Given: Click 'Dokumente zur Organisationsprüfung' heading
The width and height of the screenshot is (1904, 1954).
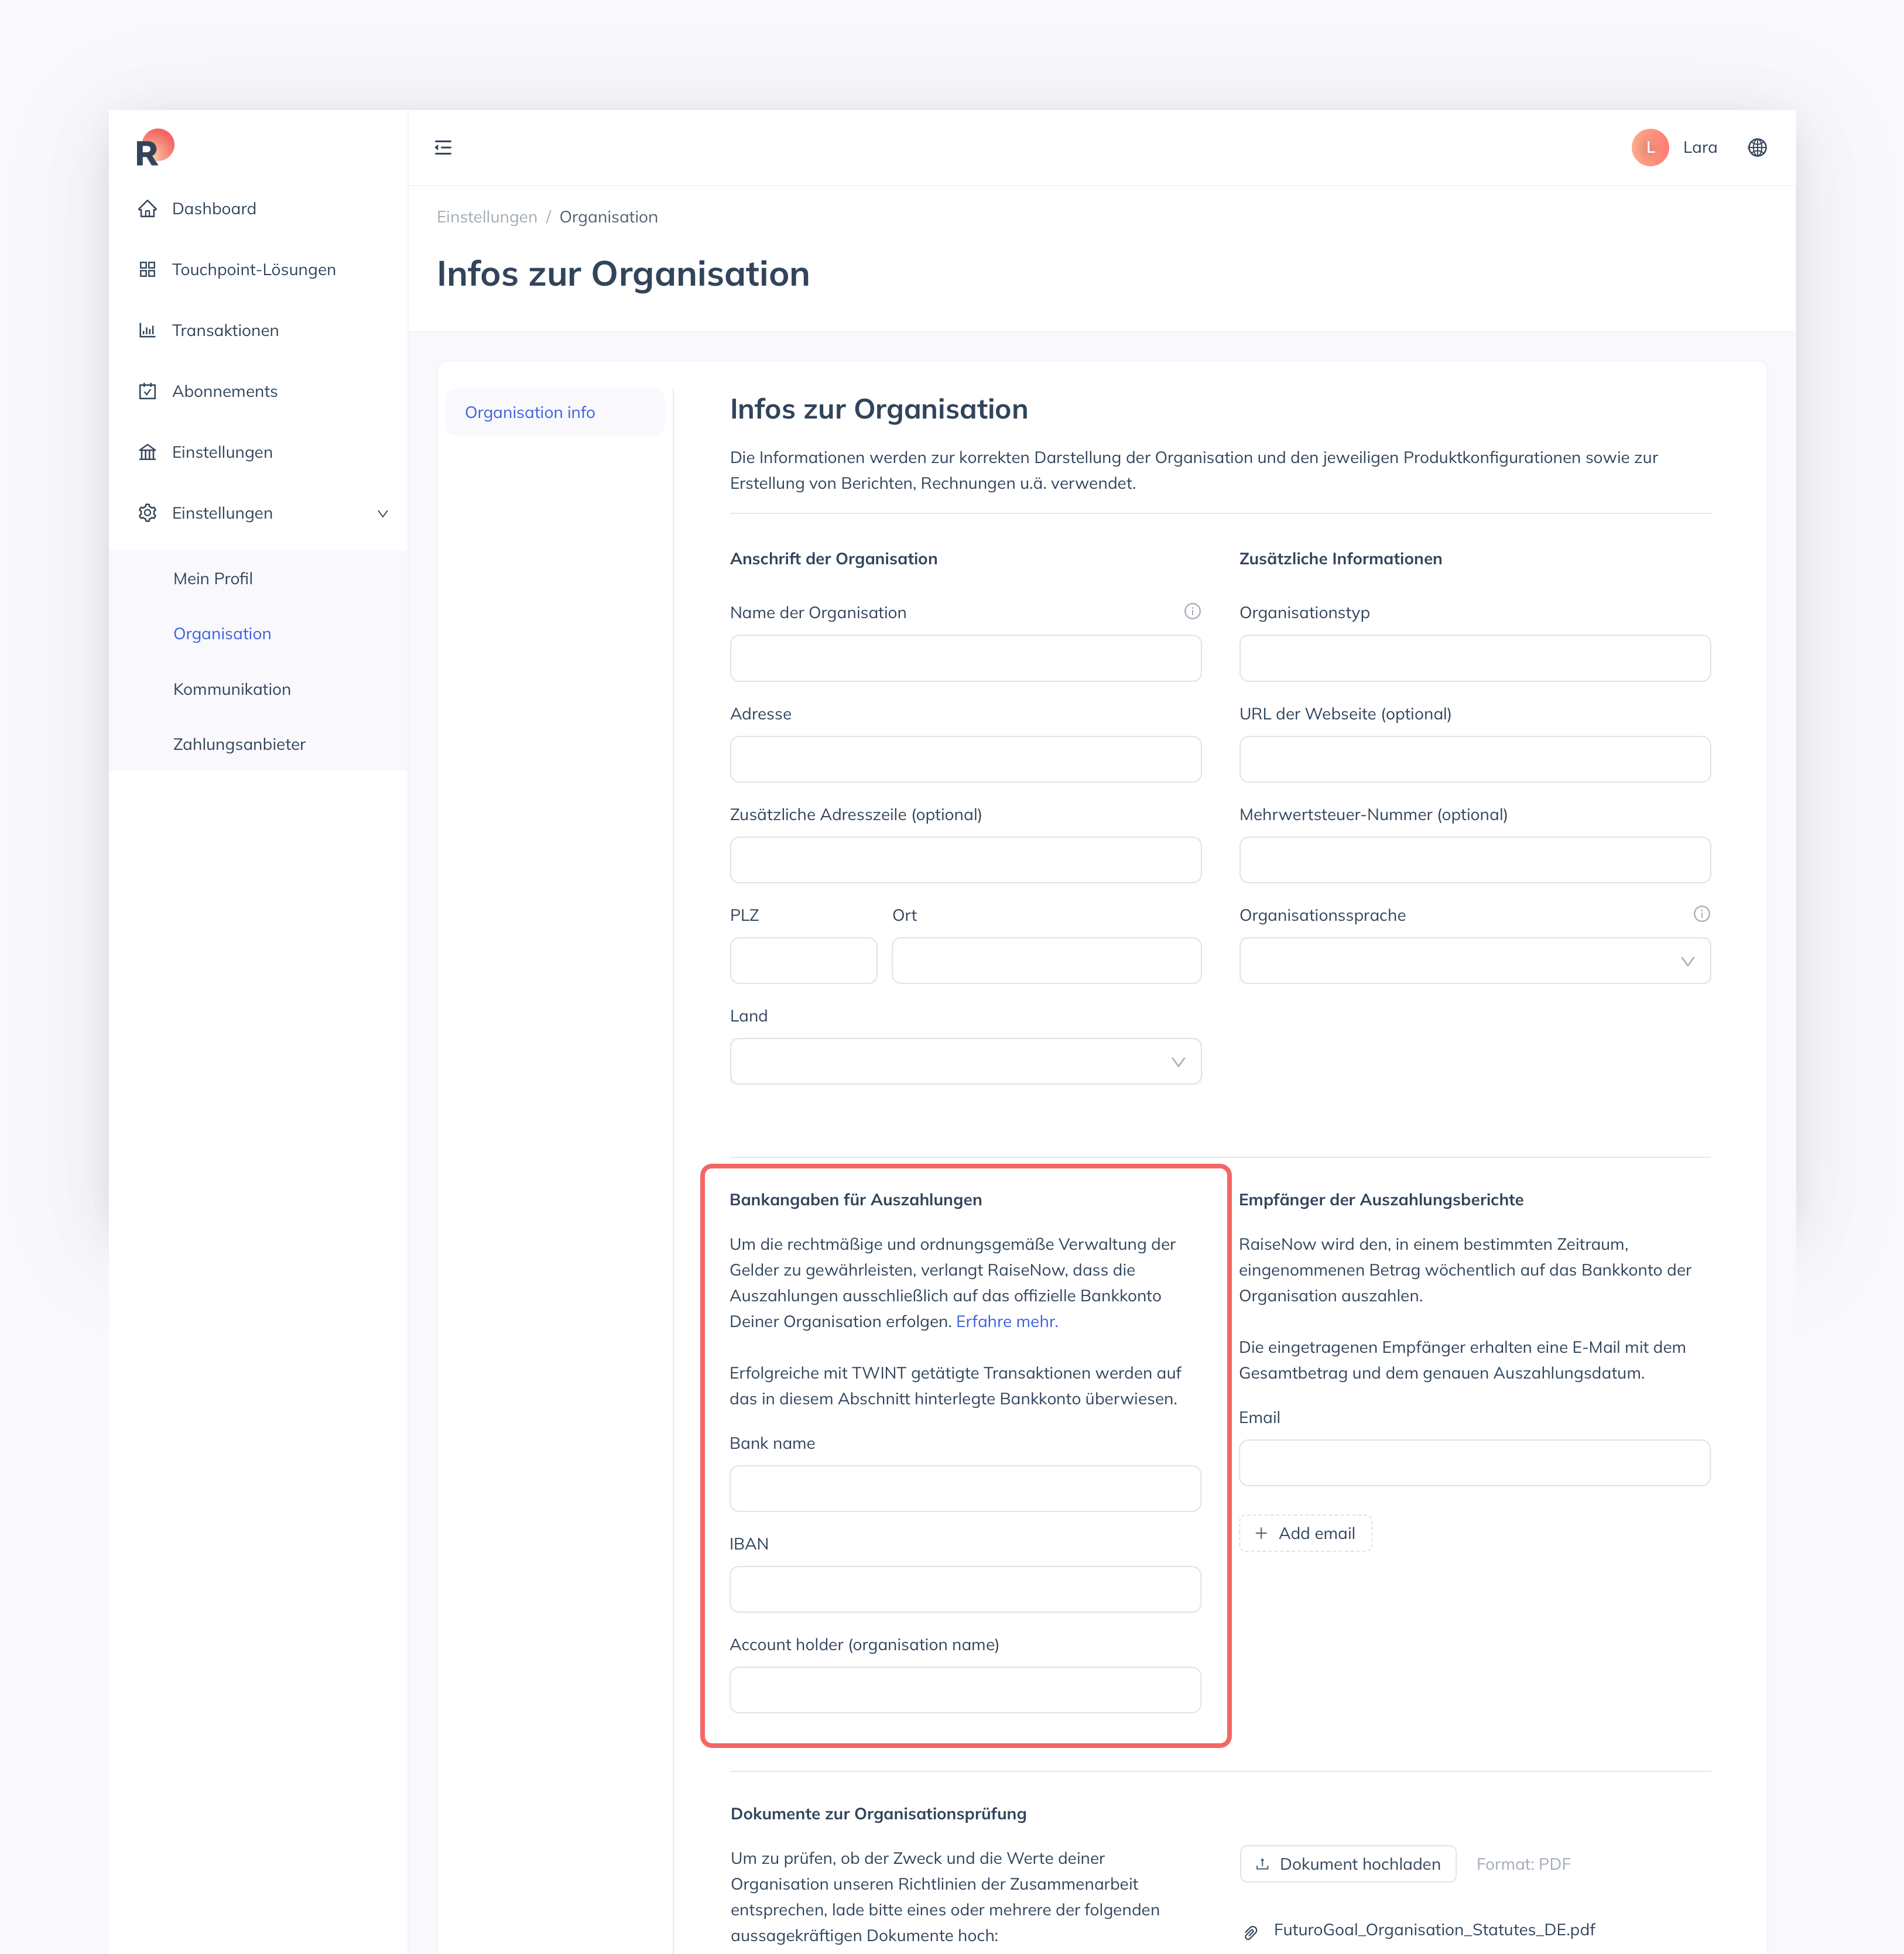Looking at the screenshot, I should pos(878,1813).
